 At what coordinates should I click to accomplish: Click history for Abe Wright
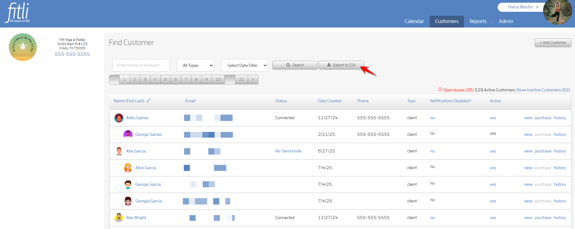[x=560, y=218]
